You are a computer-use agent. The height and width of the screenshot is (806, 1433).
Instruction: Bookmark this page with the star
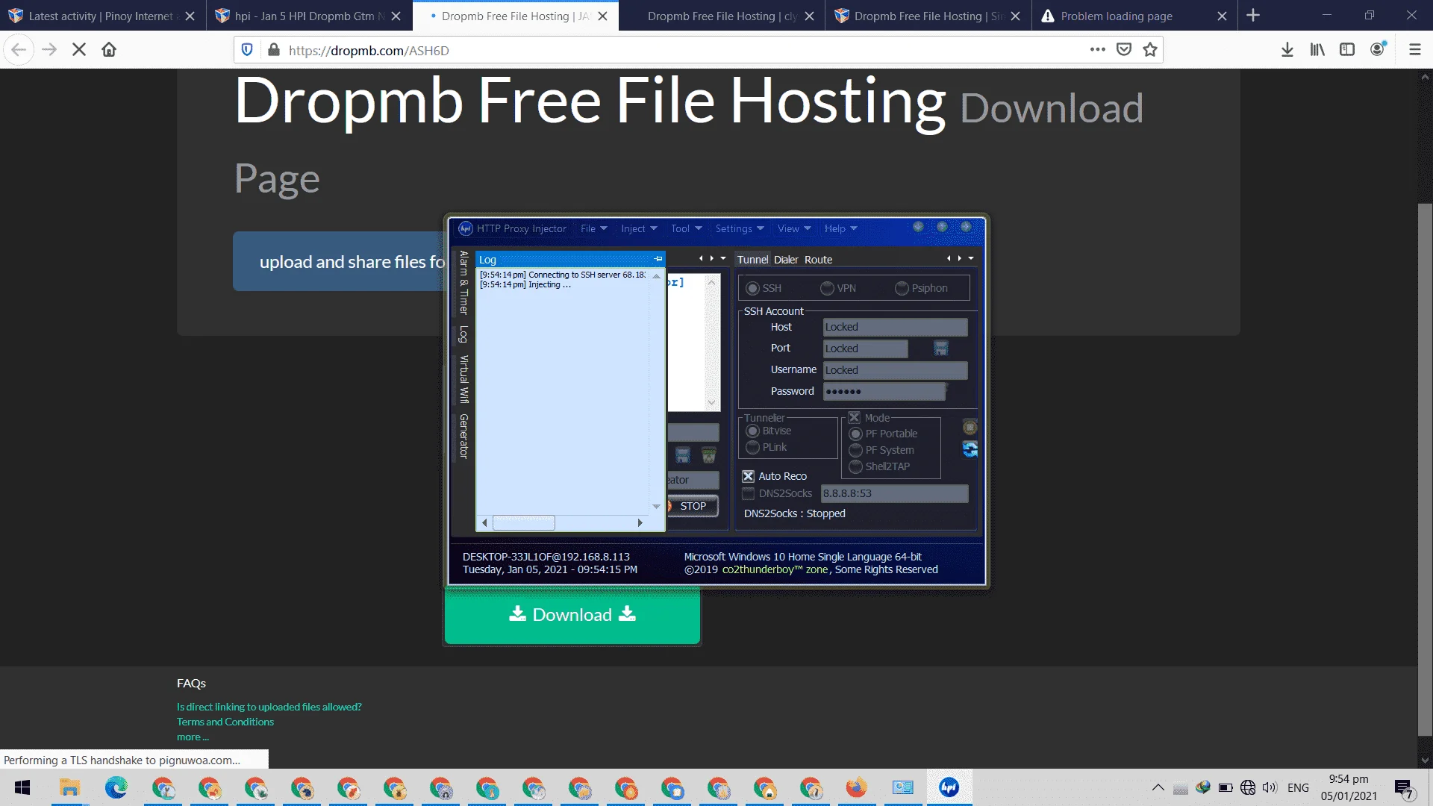[x=1150, y=50]
